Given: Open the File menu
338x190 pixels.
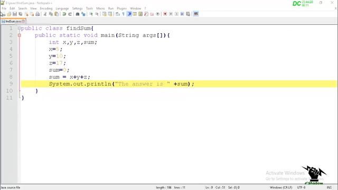Looking at the screenshot, I should (x=4, y=8).
